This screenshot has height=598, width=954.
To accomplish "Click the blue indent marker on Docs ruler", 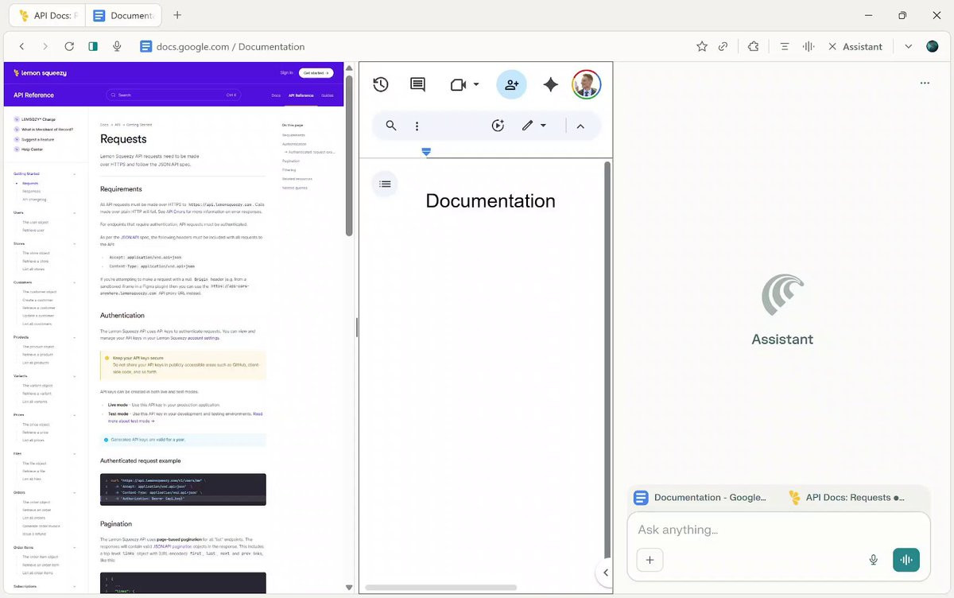I will (x=426, y=151).
